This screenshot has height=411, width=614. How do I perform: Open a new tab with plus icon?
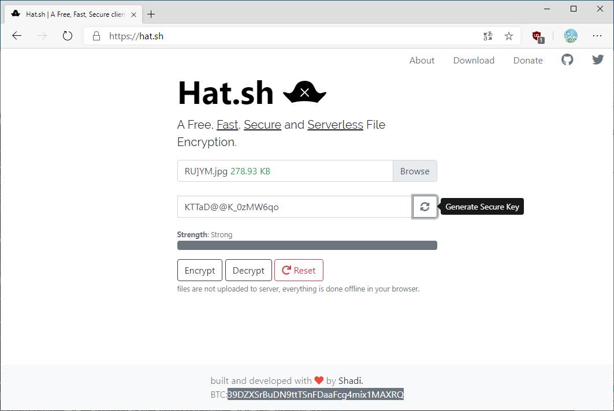[x=151, y=14]
